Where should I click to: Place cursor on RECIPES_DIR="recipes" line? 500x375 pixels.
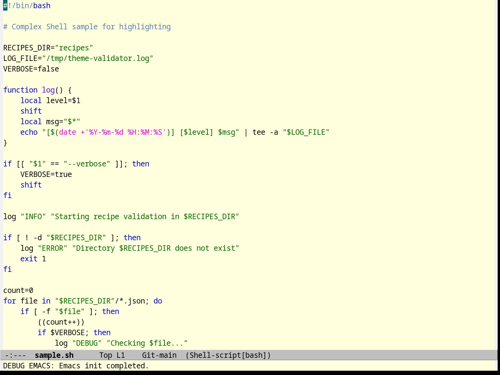(48, 48)
